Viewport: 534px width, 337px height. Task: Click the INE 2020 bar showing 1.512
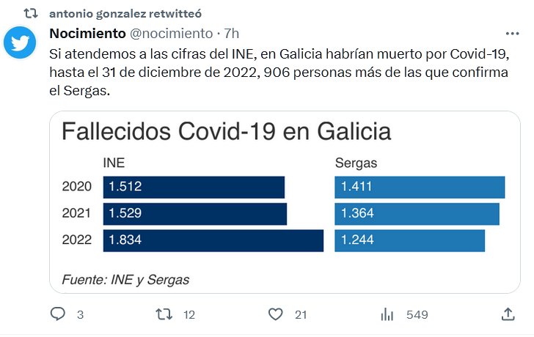point(194,187)
